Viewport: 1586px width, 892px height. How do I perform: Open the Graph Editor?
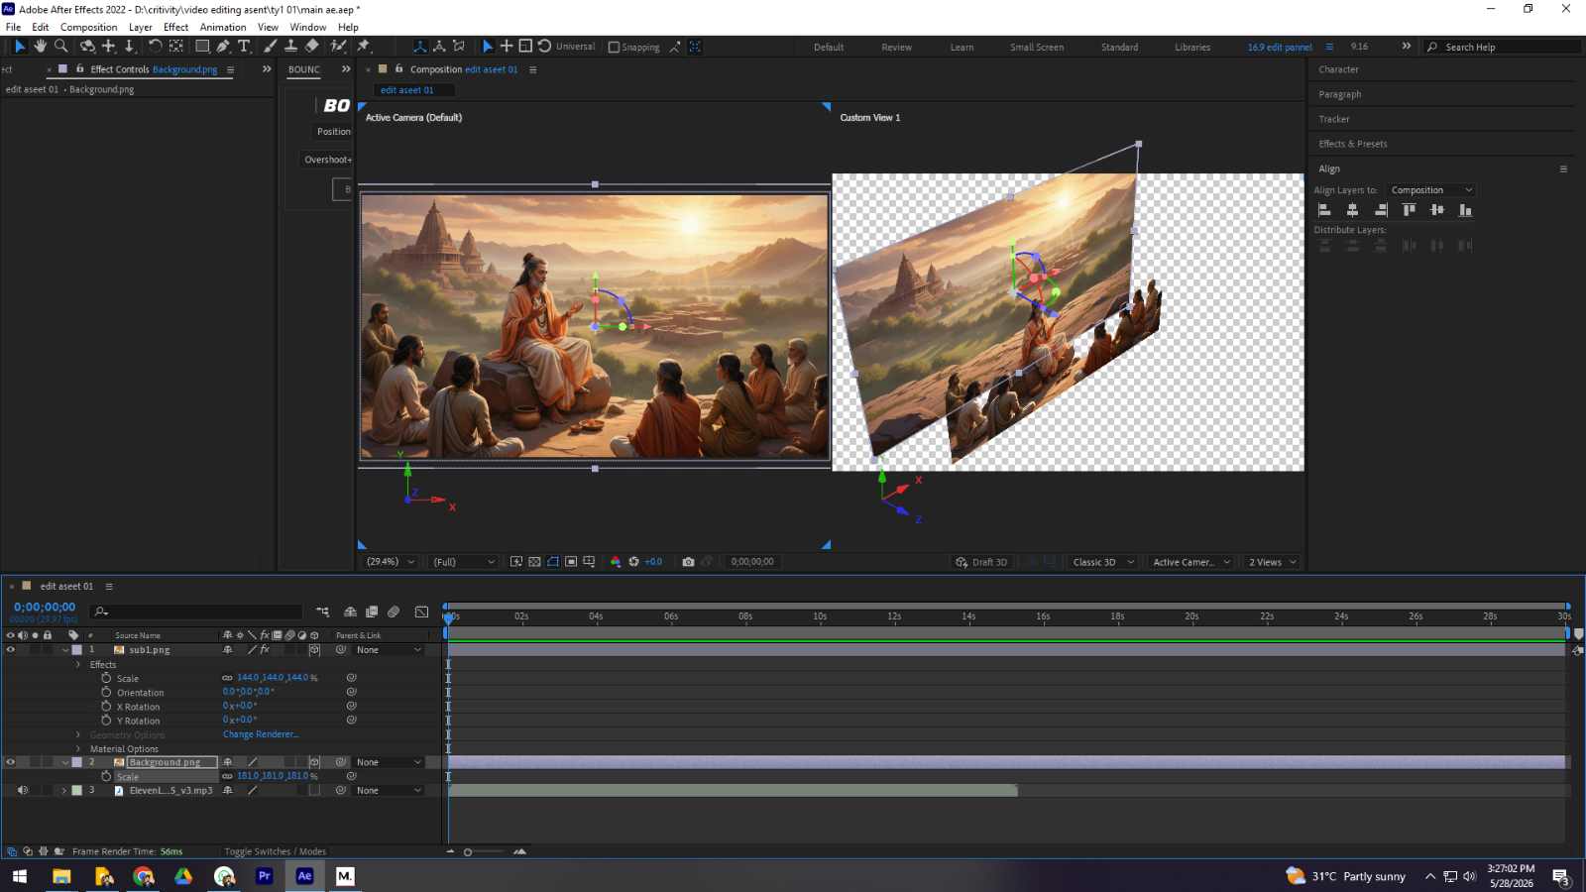(421, 612)
